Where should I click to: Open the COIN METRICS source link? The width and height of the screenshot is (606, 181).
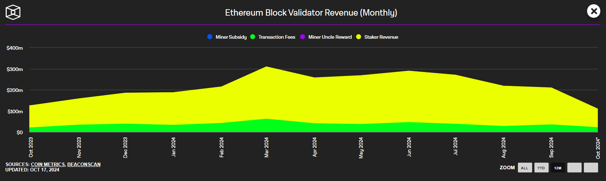click(48, 164)
